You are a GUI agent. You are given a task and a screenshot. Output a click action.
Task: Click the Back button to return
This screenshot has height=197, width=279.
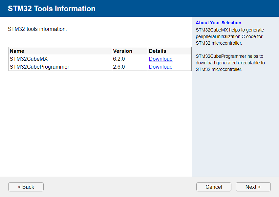pos(26,187)
